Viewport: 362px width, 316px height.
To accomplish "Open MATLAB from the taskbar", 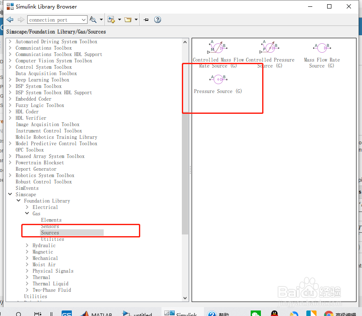I will coord(96,313).
